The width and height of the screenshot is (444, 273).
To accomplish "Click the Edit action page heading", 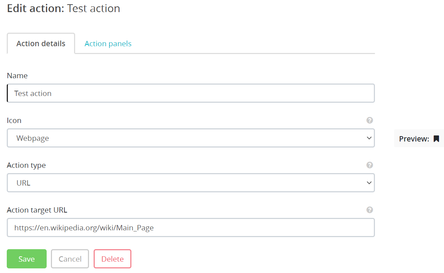I will pos(64,8).
